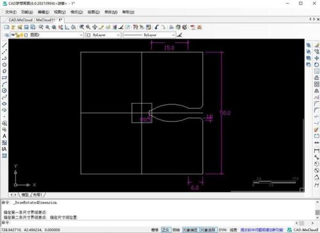This screenshot has width=320, height=233.
Task: Open the blue feedback link in status bar
Action: [262, 230]
